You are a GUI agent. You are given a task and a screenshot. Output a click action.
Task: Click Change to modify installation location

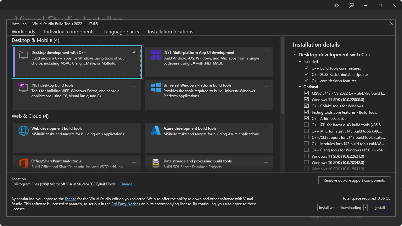pyautogui.click(x=127, y=184)
